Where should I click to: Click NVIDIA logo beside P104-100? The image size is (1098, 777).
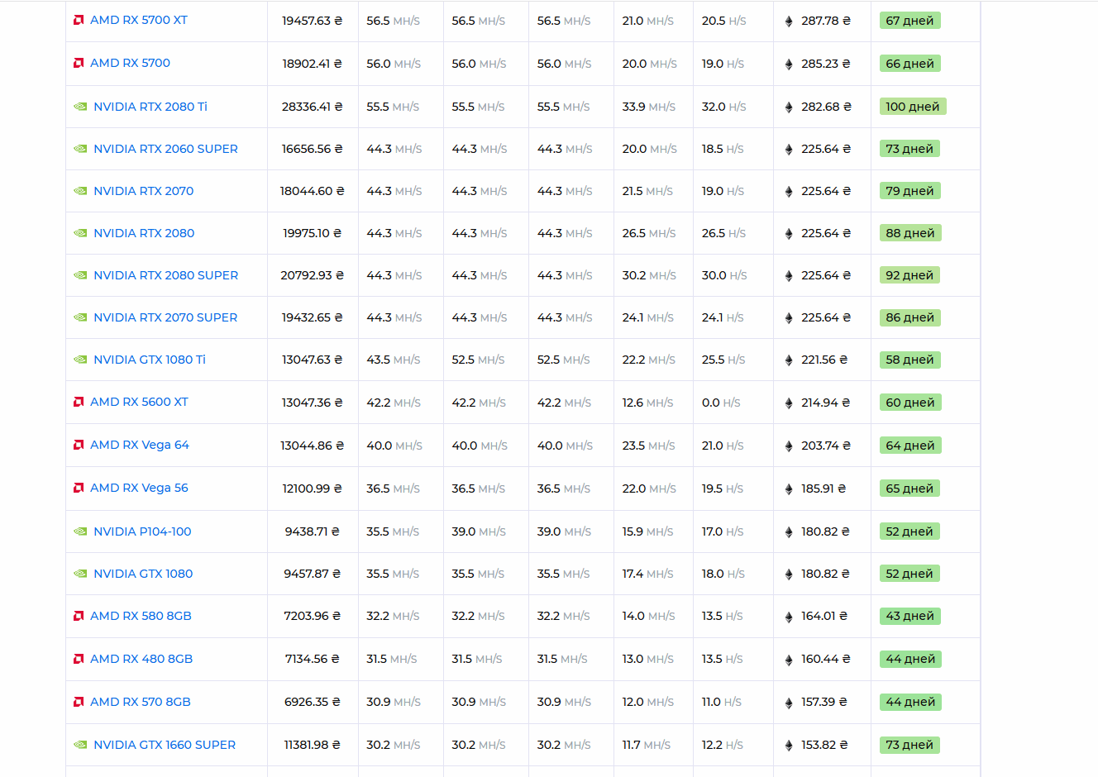[x=80, y=532]
